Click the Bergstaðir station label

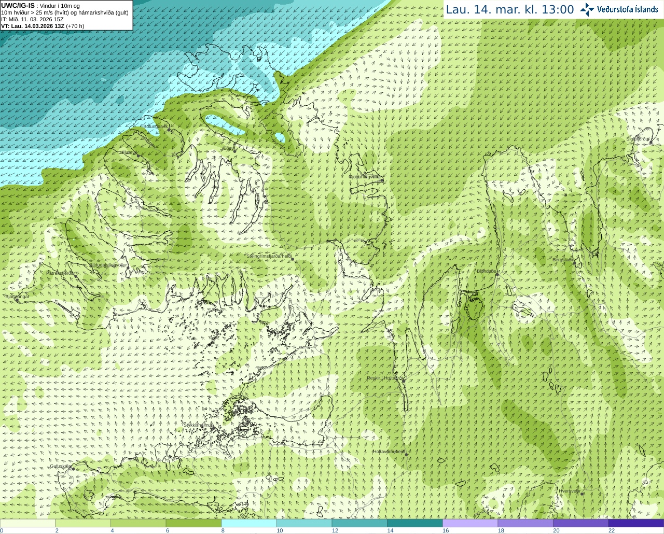(563, 260)
